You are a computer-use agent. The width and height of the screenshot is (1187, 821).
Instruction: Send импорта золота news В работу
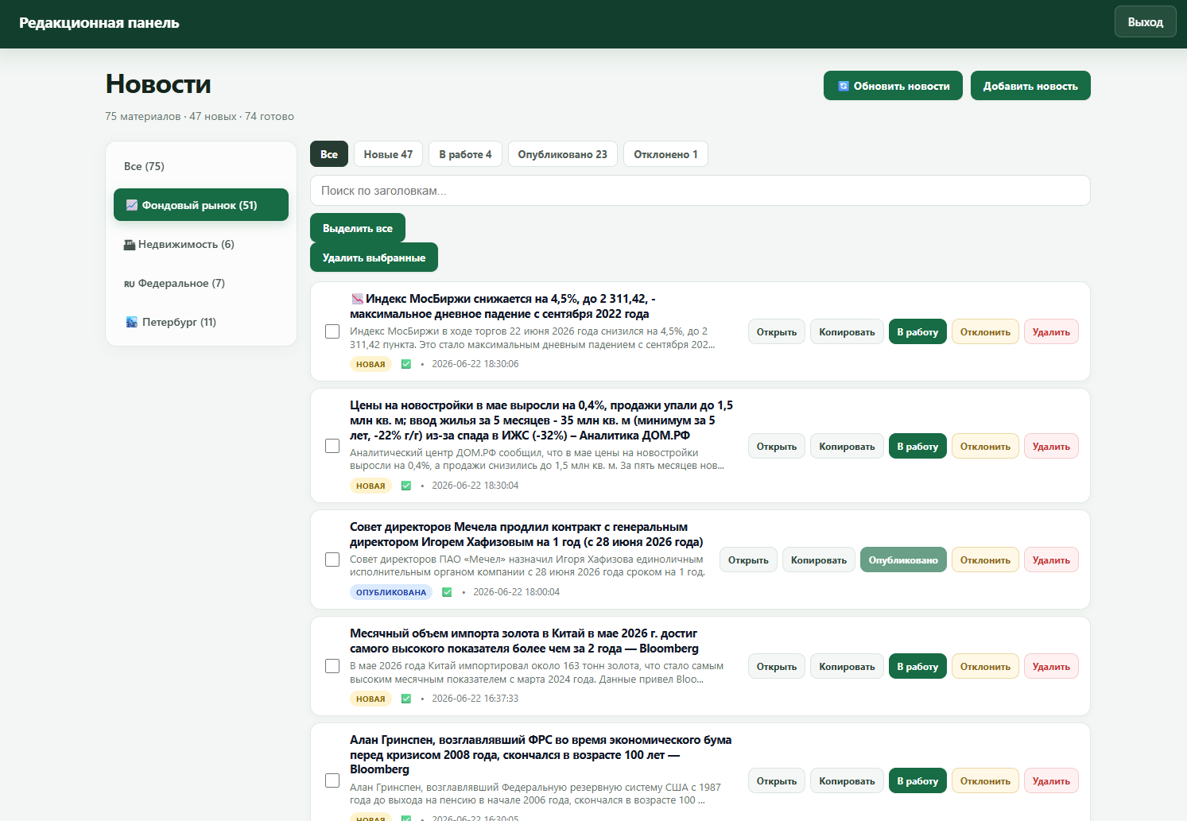tap(917, 666)
